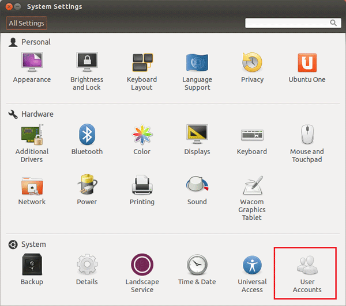This screenshot has width=346, height=306.
Task: Click the All Settings button
Action: click(x=27, y=23)
